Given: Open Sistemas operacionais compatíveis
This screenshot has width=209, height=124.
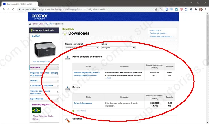Looking at the screenshot, I should [x=40, y=92].
